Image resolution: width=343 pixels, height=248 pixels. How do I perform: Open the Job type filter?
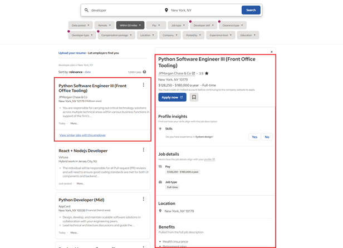point(178,26)
